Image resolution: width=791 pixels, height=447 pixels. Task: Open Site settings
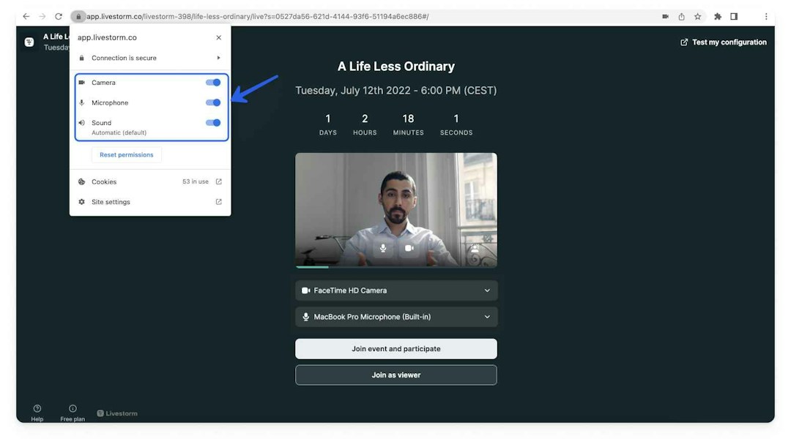[150, 202]
